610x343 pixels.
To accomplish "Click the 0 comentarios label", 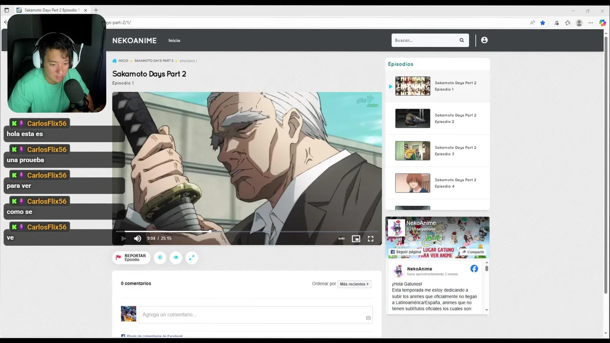I will point(136,283).
